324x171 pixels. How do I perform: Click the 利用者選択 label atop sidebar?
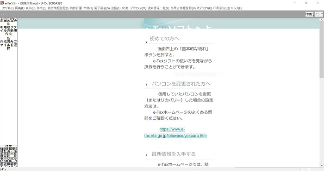point(8,21)
